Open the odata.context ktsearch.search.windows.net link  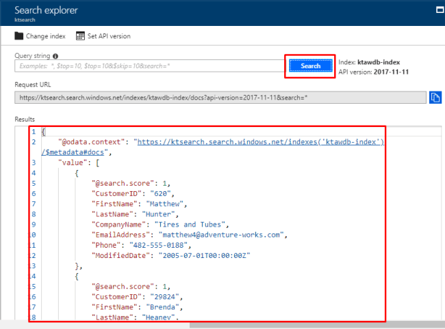[261, 142]
